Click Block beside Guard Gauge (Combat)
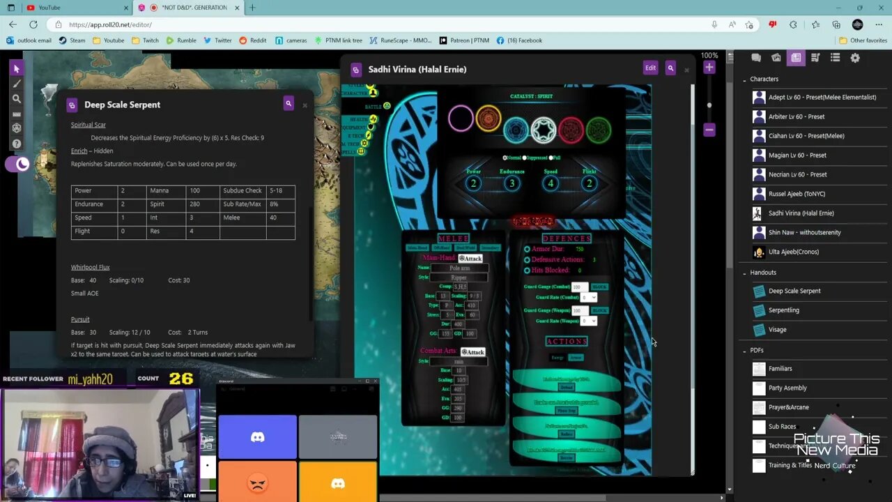 (x=599, y=287)
